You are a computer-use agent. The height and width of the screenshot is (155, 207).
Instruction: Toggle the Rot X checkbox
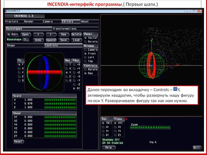click(x=67, y=68)
